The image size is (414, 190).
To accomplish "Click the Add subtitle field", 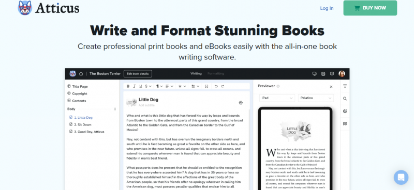I will pyautogui.click(x=146, y=105).
